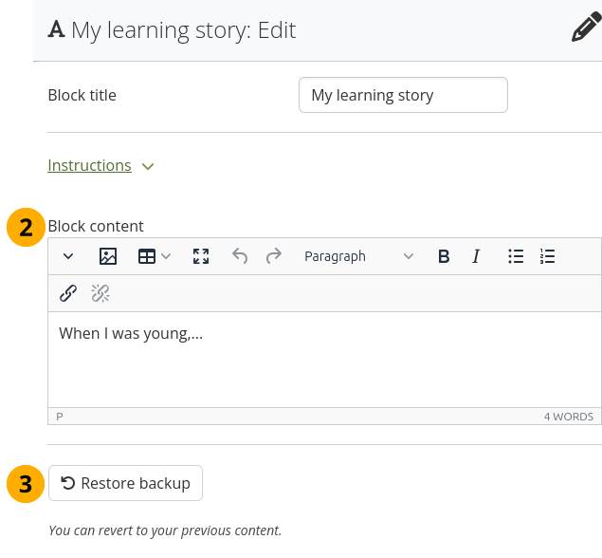Undo the last edit
The width and height of the screenshot is (602, 558).
coord(240,256)
